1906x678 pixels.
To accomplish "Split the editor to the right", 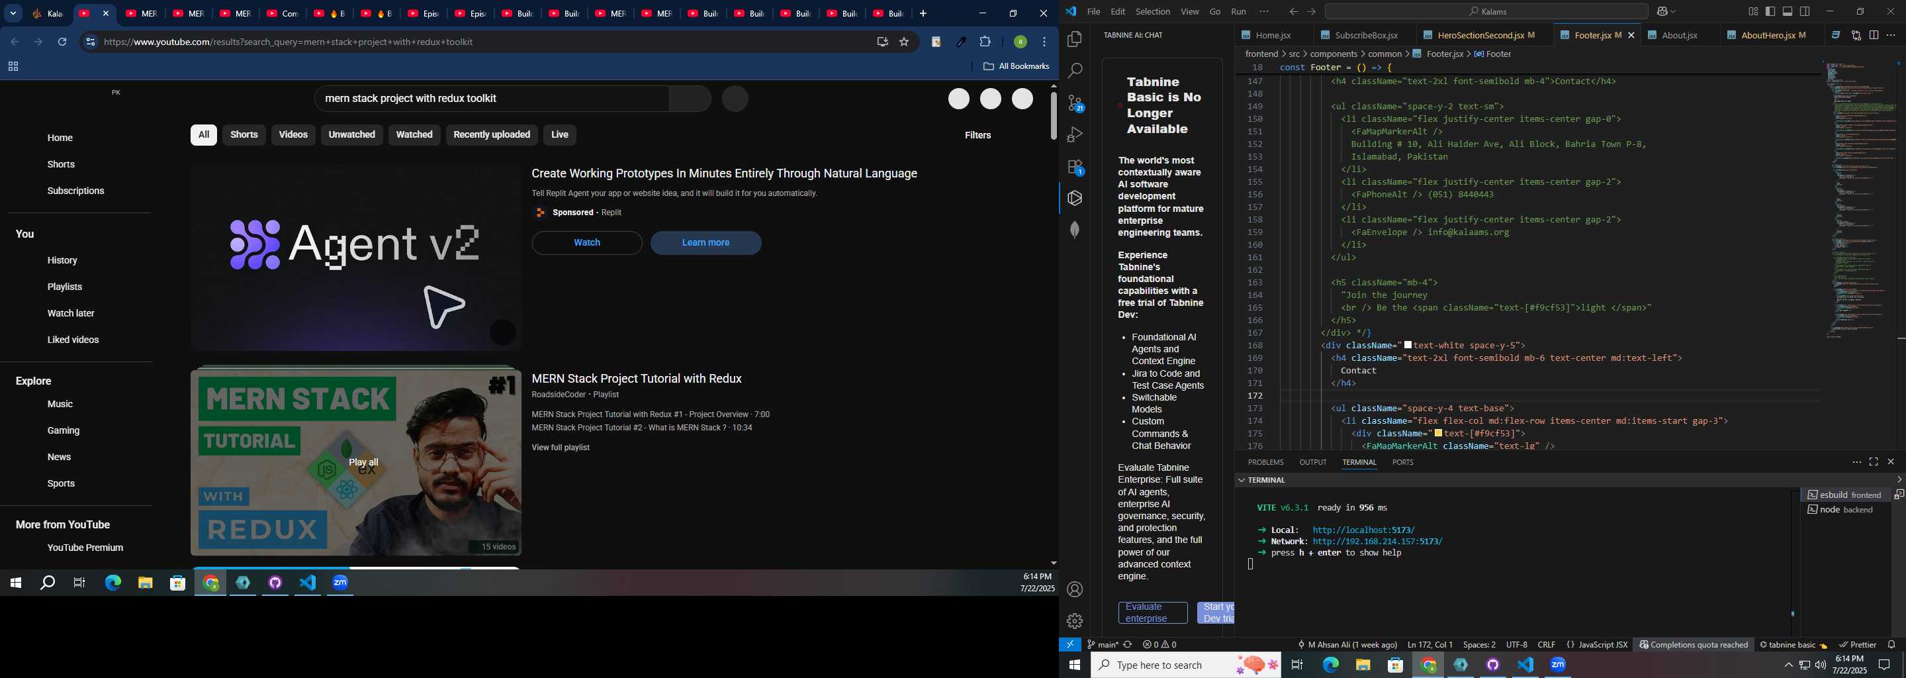I will point(1874,35).
